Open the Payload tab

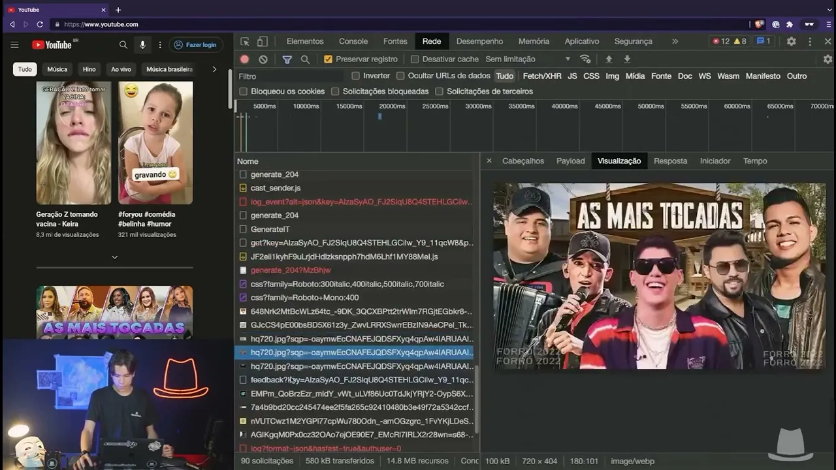click(571, 161)
